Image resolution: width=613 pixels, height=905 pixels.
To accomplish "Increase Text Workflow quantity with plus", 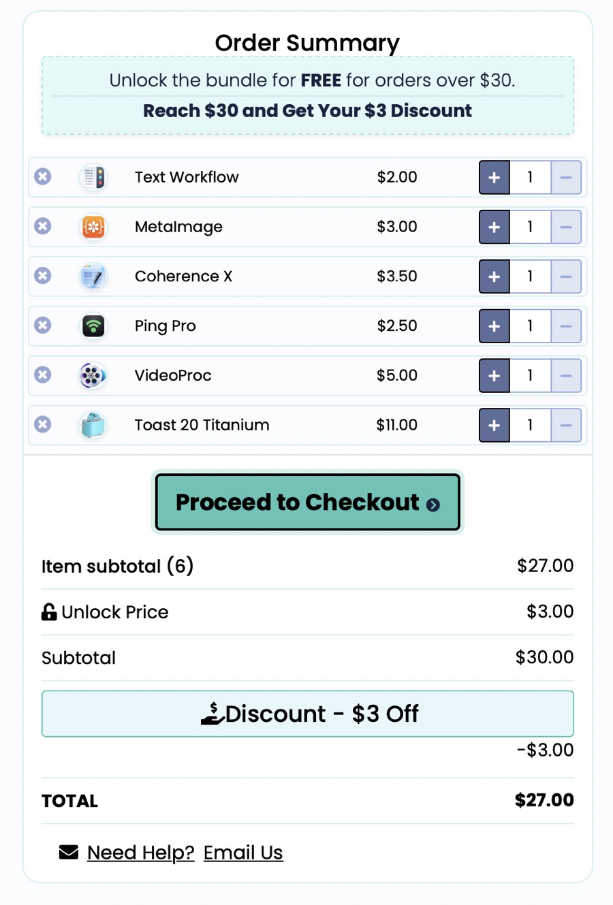I will click(x=494, y=178).
